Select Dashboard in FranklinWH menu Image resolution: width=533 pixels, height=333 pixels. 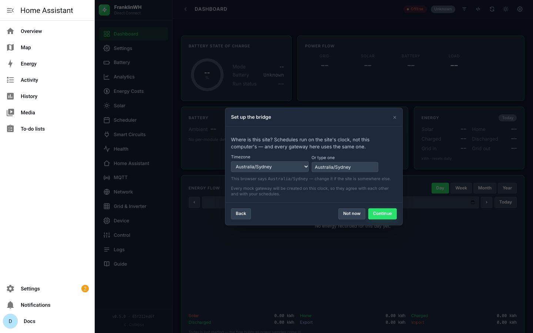tap(133, 34)
